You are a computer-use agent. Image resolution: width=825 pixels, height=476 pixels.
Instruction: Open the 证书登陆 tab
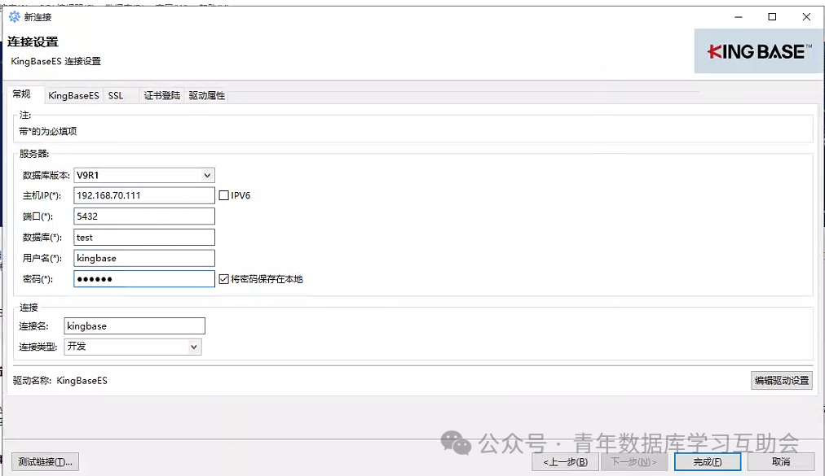point(162,96)
